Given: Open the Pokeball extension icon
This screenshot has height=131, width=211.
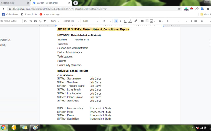Looking at the screenshot, I should tap(191, 9).
